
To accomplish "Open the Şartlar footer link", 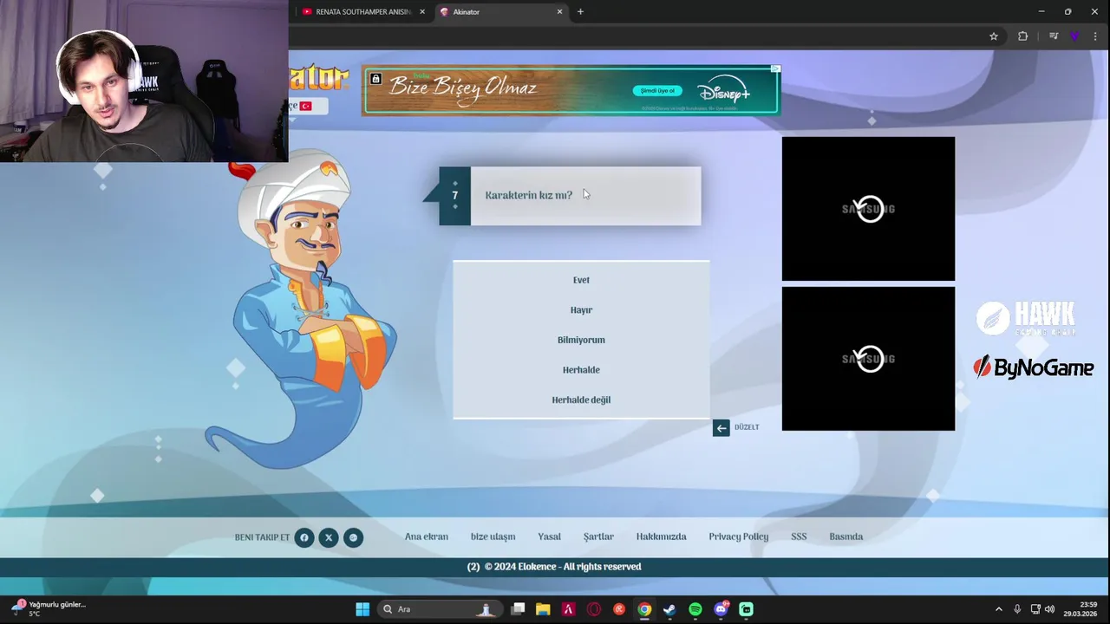I will click(598, 536).
